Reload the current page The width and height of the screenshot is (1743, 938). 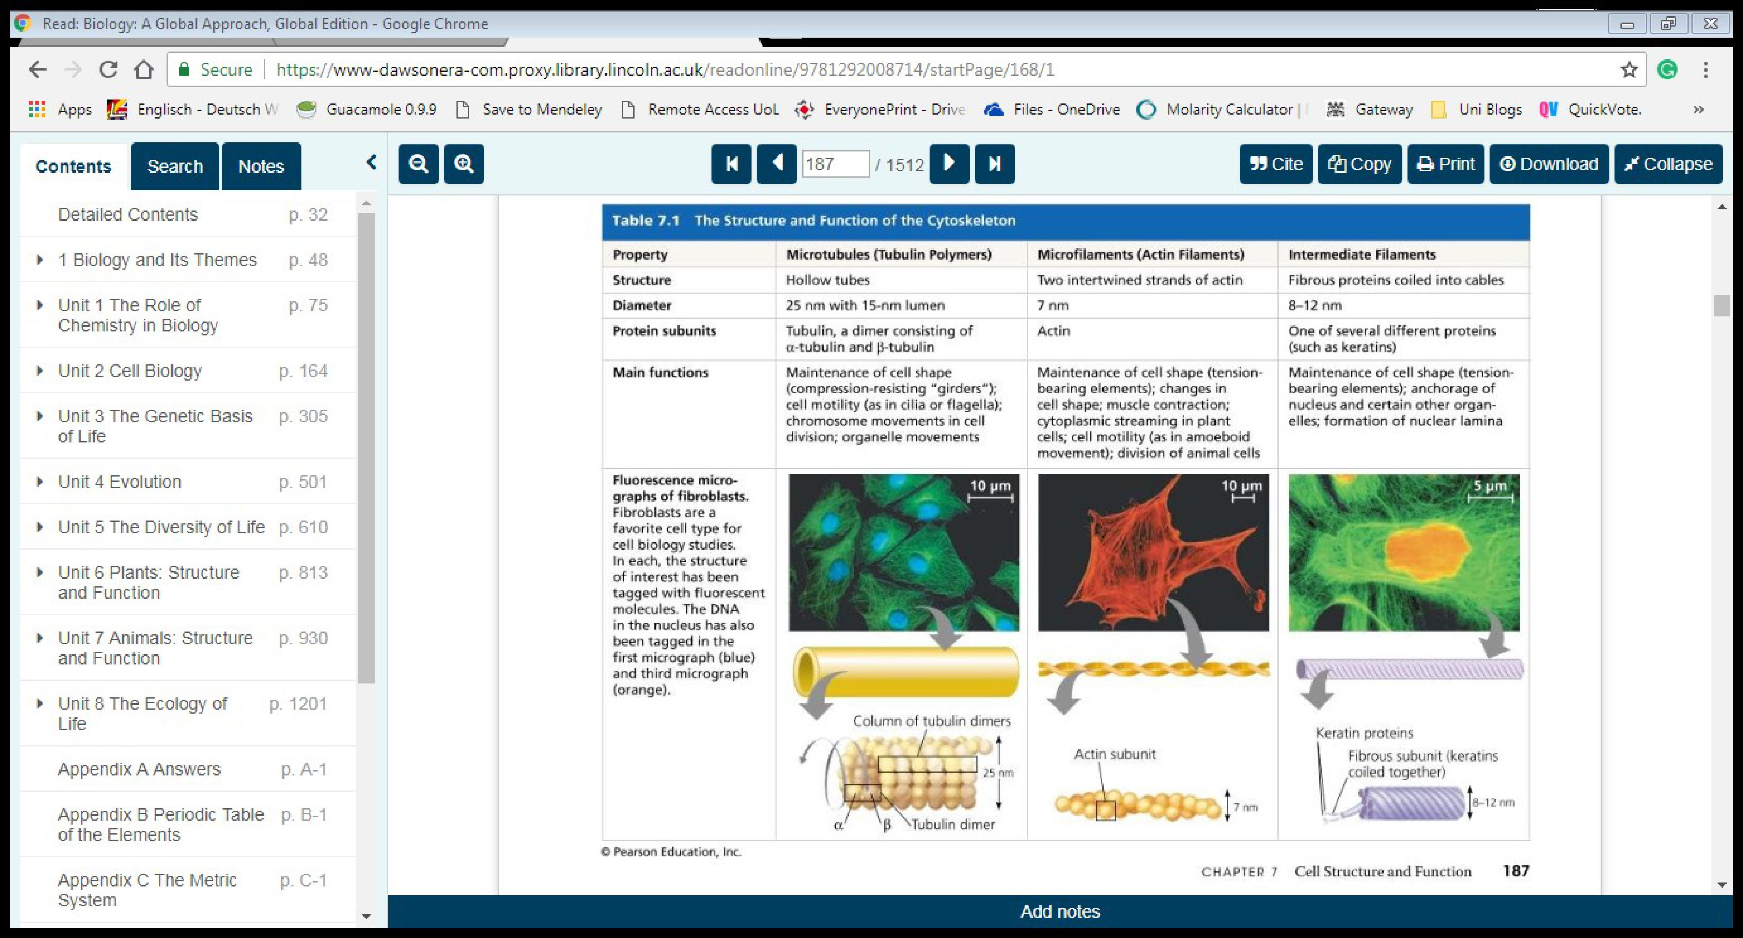click(x=108, y=70)
